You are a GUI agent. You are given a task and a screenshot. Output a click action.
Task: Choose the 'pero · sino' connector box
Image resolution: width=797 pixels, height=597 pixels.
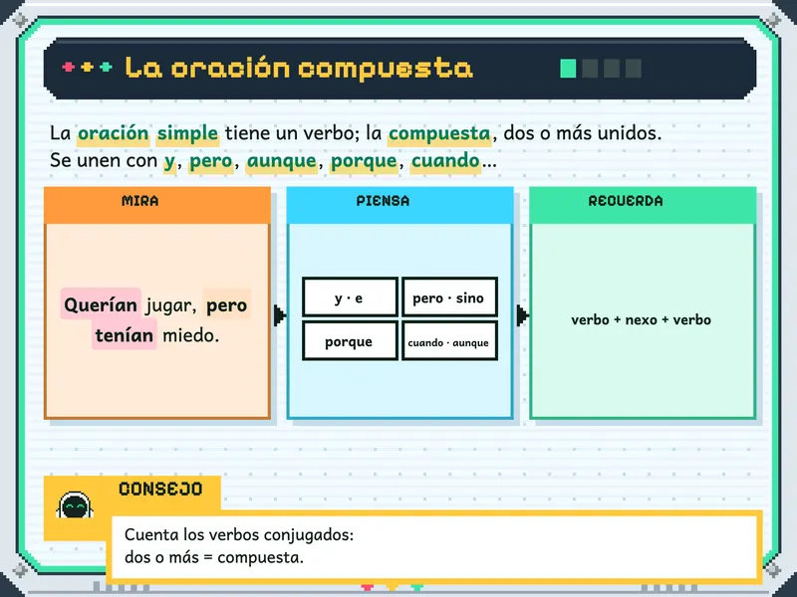[449, 298]
